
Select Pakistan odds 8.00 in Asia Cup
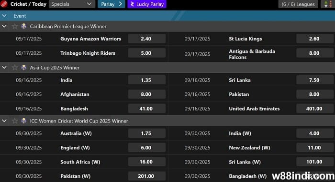click(315, 94)
